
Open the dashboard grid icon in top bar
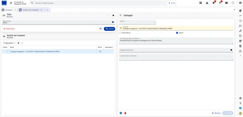coord(200,3)
